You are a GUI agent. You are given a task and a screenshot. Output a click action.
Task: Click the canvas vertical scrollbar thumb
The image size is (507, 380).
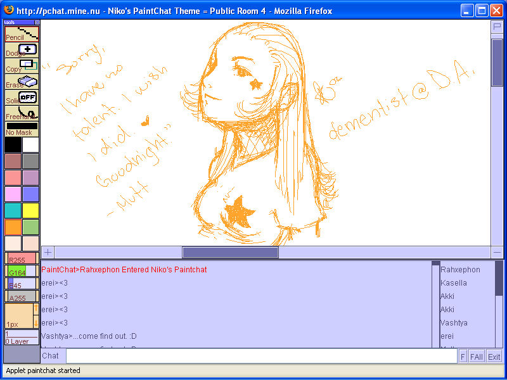[497, 63]
